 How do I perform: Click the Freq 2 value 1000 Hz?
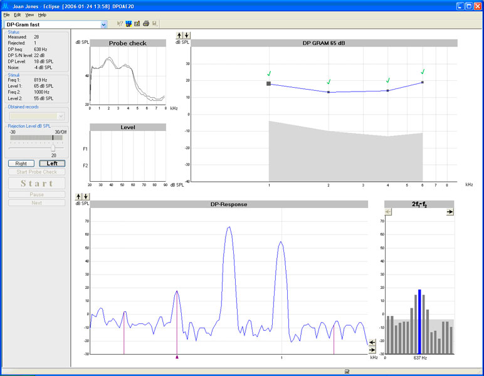tap(41, 92)
